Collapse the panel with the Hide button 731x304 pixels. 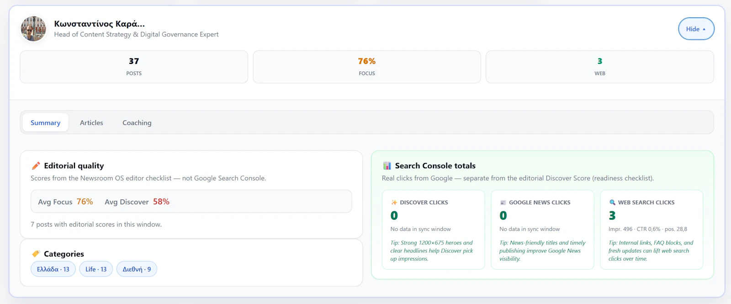(696, 29)
